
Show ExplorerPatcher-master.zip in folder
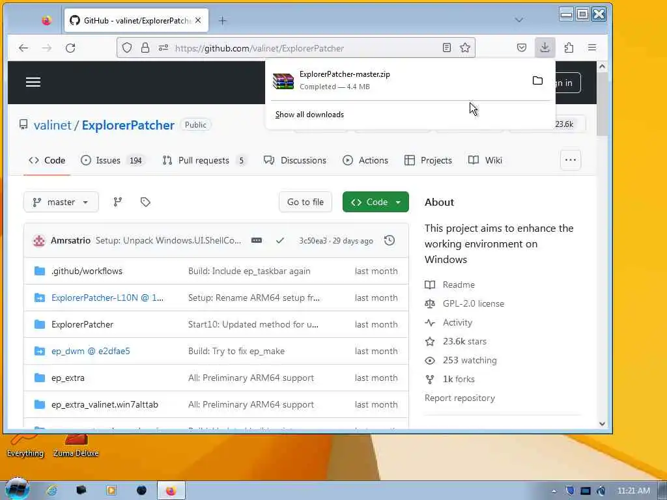pos(537,80)
